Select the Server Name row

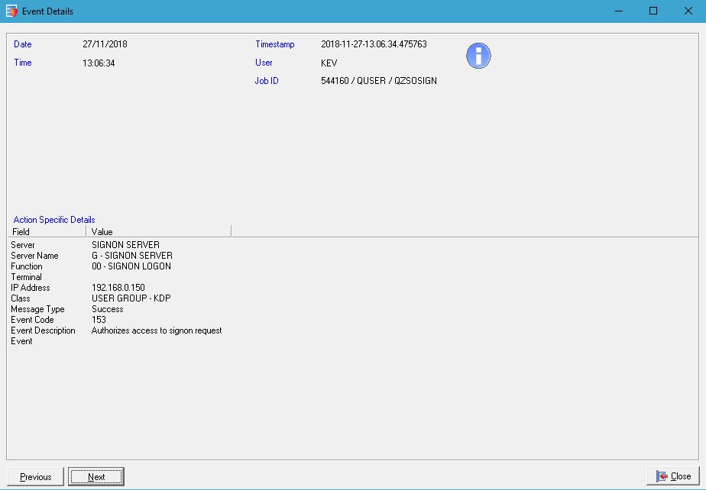coord(34,256)
